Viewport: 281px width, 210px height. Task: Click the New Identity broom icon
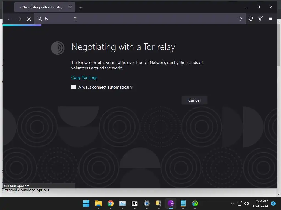tap(261, 19)
